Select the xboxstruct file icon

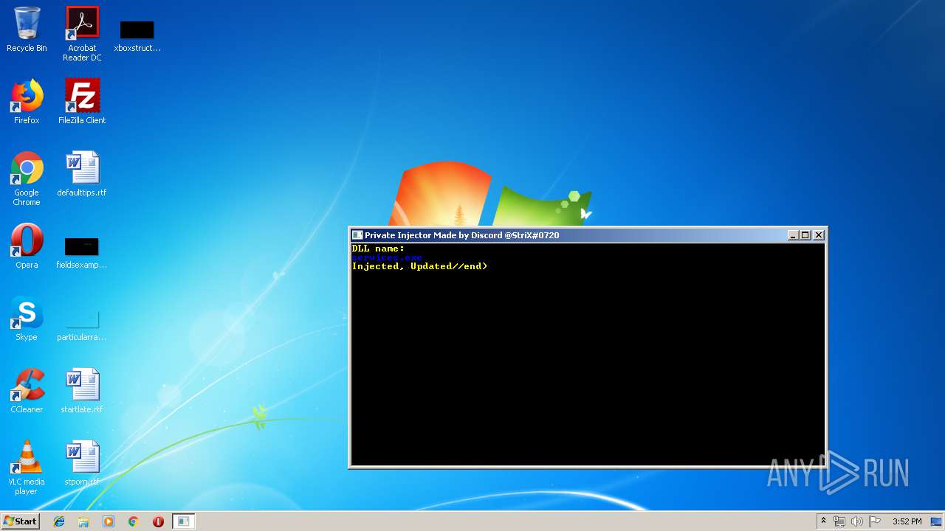[137, 34]
